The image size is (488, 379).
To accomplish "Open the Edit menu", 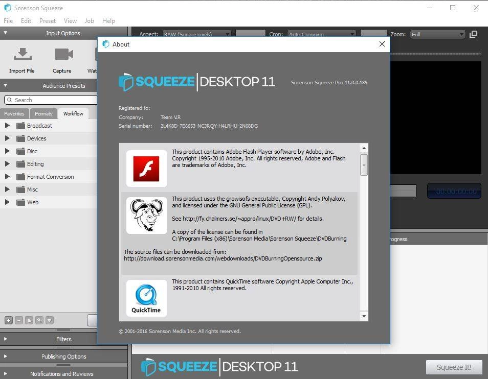I will click(x=26, y=21).
